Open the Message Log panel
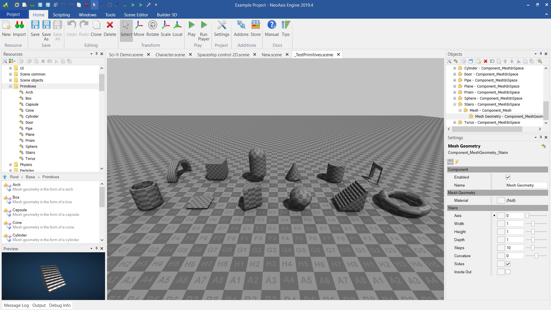Image resolution: width=551 pixels, height=310 pixels. (16, 305)
